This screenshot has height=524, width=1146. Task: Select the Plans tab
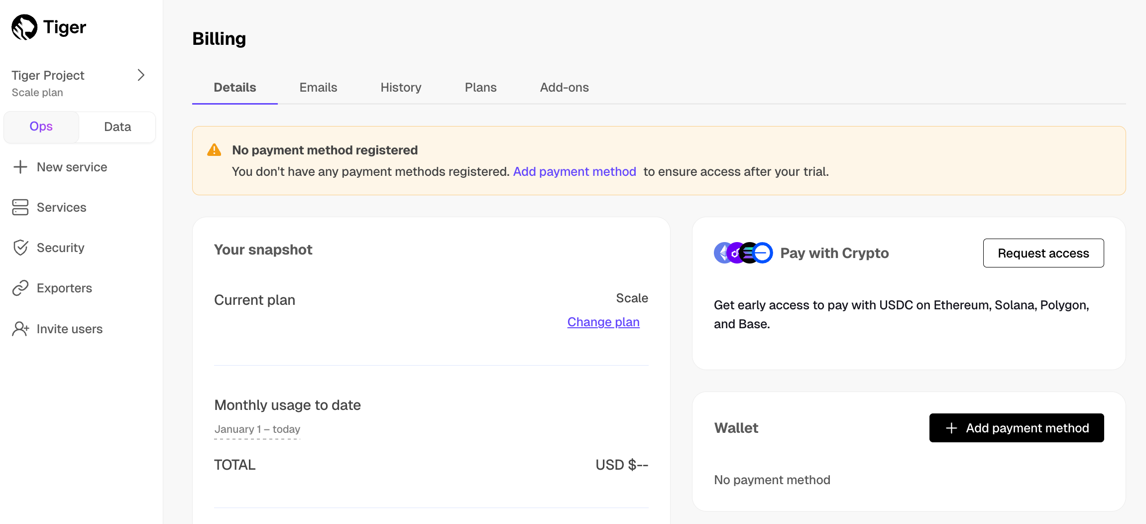pyautogui.click(x=480, y=87)
